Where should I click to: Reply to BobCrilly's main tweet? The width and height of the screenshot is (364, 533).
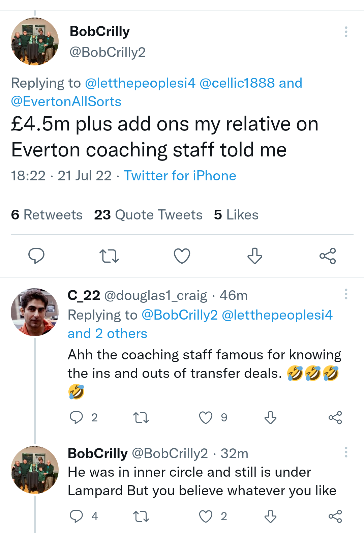(x=36, y=256)
